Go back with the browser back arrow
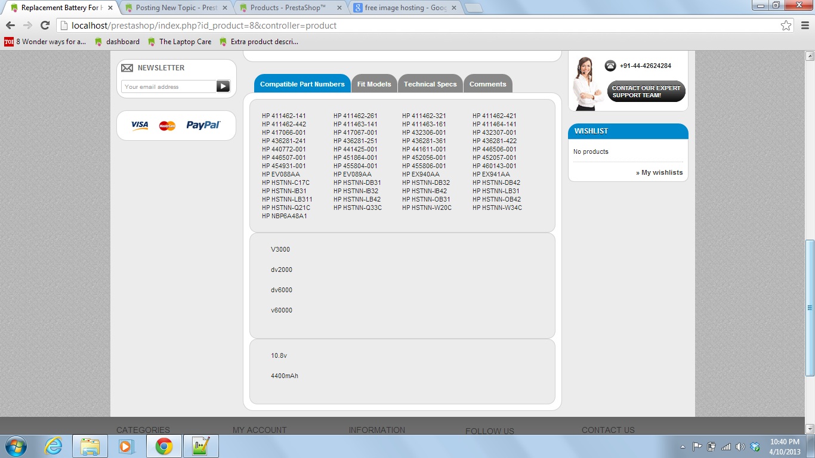The height and width of the screenshot is (458, 815). 10,26
